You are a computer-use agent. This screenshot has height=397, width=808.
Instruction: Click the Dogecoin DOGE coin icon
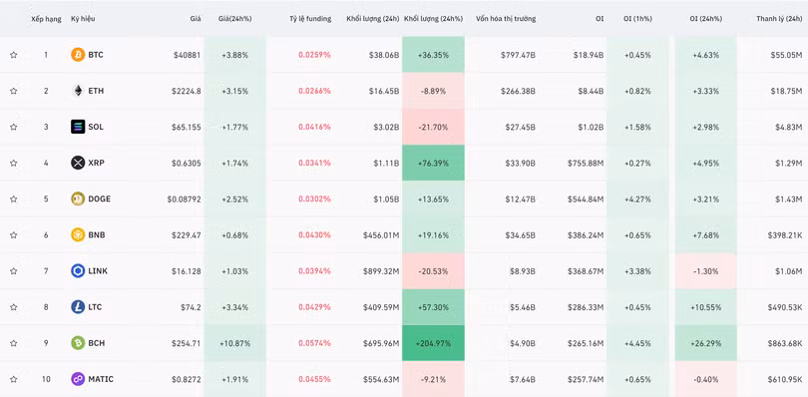(x=78, y=199)
